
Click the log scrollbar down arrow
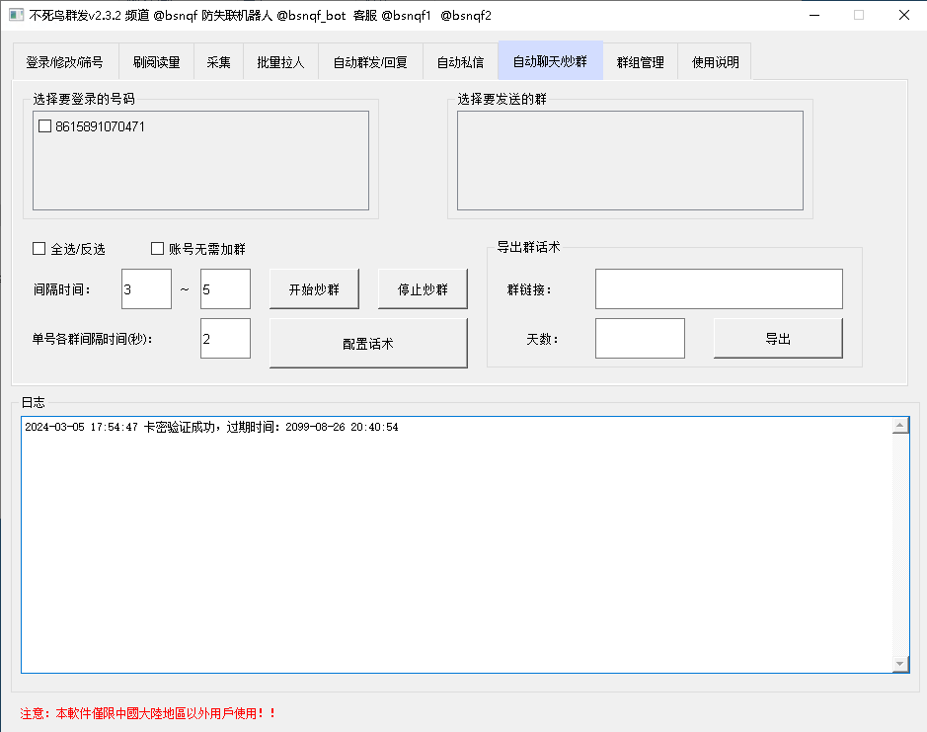pyautogui.click(x=899, y=664)
